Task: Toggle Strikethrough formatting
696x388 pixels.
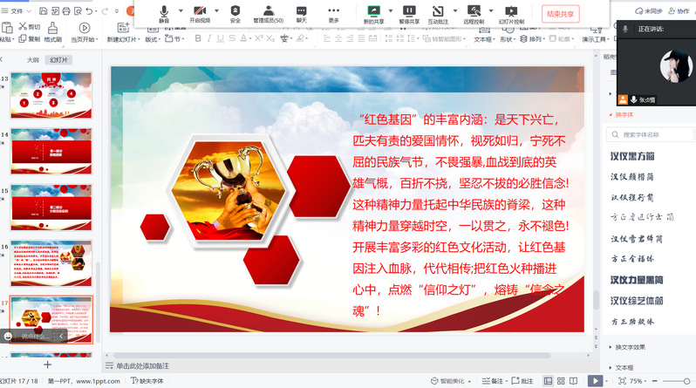Action: [232, 38]
